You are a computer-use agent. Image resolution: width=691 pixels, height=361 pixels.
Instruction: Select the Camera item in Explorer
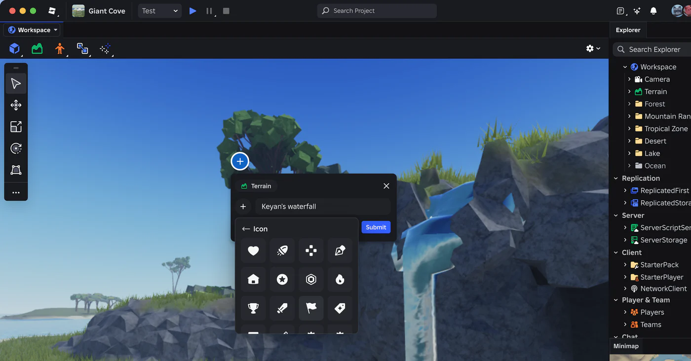[x=657, y=79]
